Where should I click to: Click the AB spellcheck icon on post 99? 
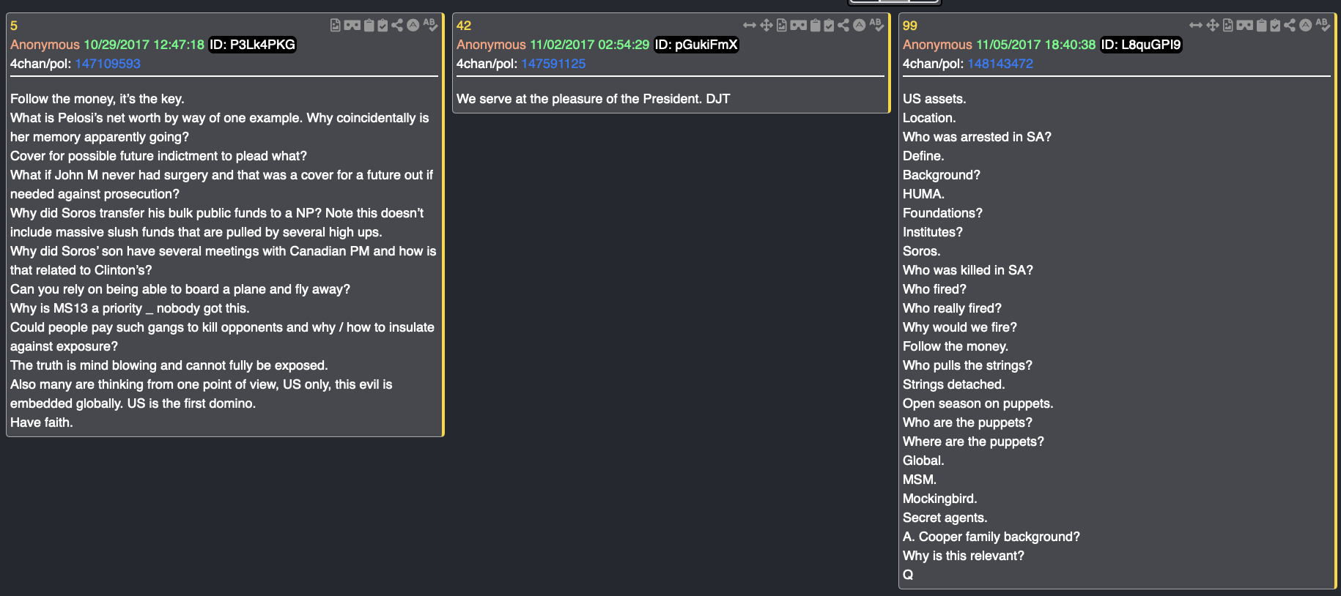tap(1323, 25)
